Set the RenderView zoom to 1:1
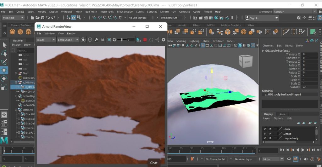The height and width of the screenshot is (167, 322). (x=102, y=40)
